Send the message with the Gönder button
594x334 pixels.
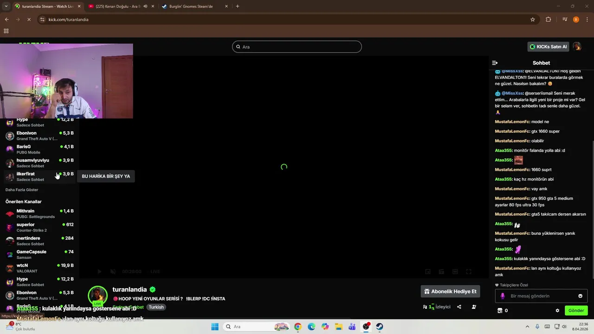coord(576,310)
